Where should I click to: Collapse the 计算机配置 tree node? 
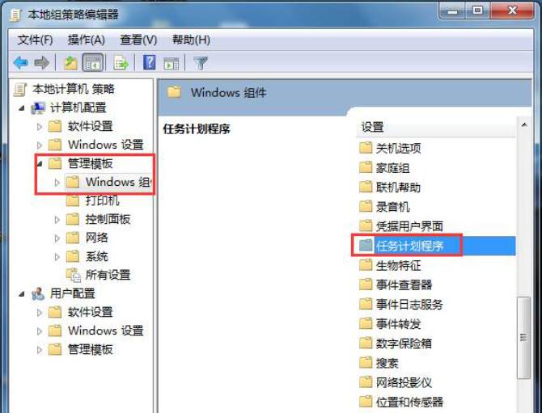tap(22, 108)
